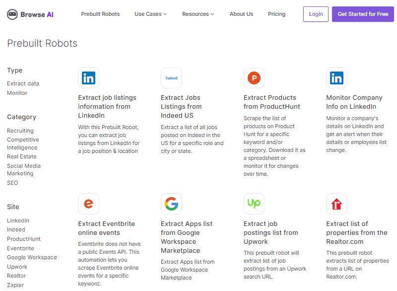Filter robots by Eventbrite site
The width and height of the screenshot is (397, 291).
20,248
